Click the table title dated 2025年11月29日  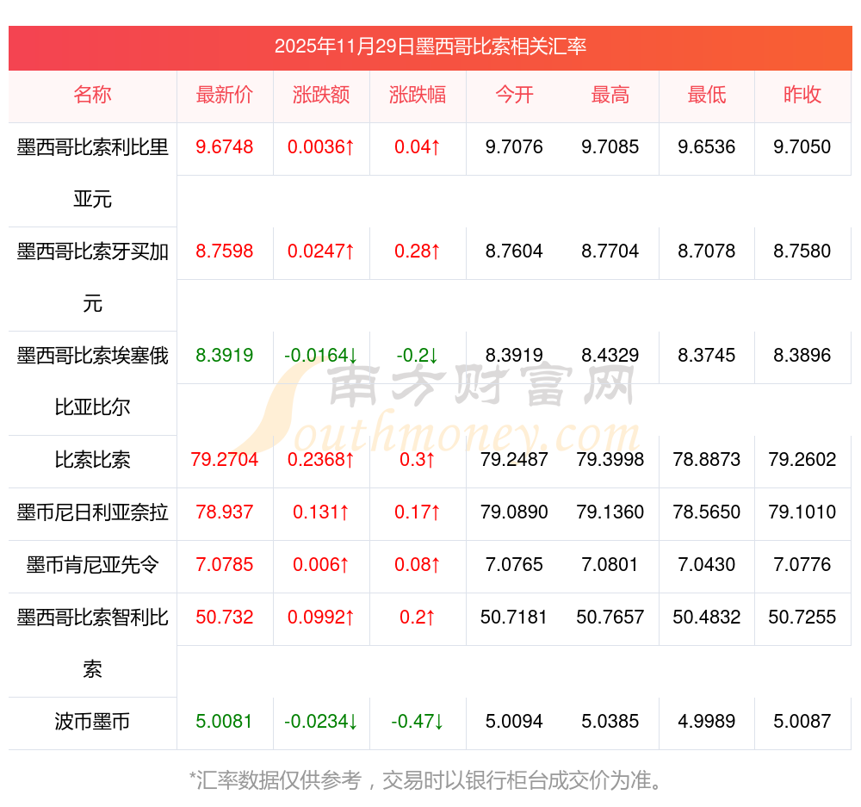[430, 47]
